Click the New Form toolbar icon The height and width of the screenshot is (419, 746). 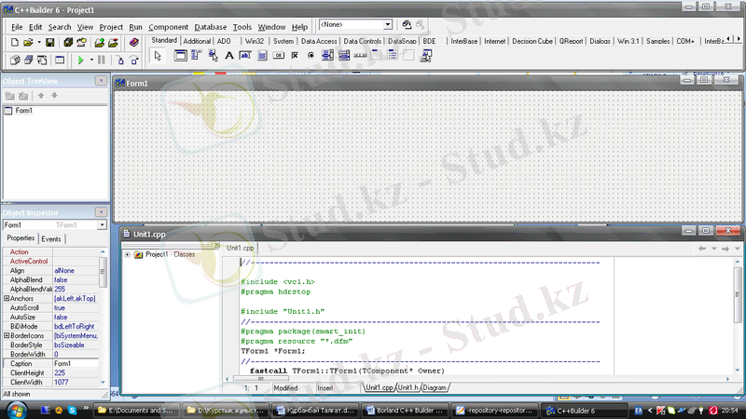(x=60, y=61)
